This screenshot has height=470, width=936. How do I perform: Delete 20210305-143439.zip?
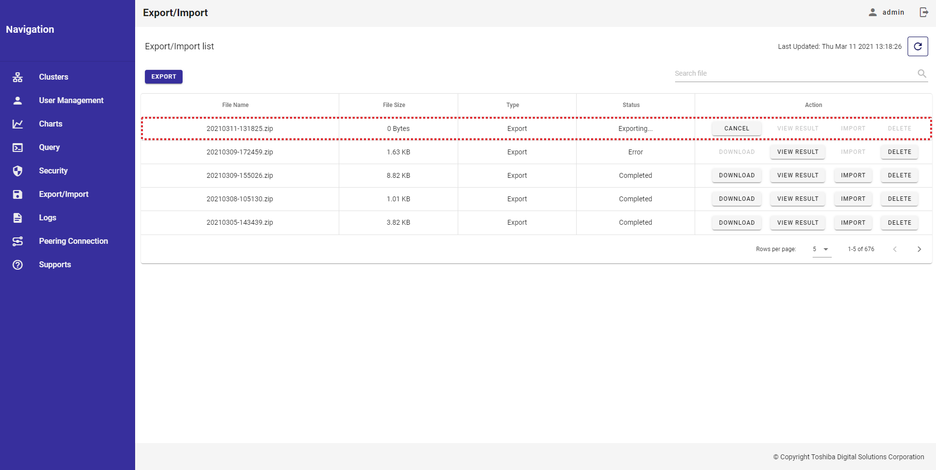pyautogui.click(x=899, y=223)
